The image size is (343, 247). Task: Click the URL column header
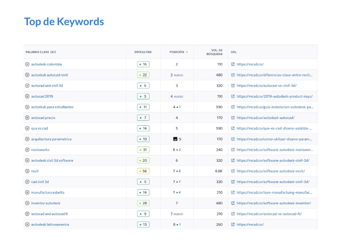point(234,52)
